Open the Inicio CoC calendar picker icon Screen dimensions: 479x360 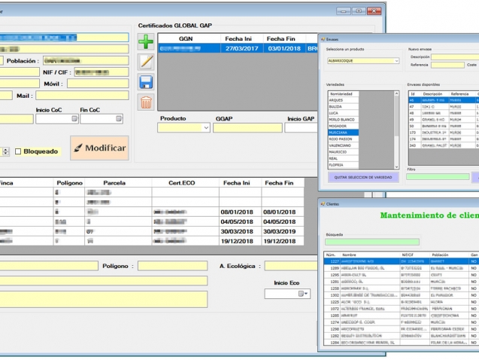coord(74,119)
